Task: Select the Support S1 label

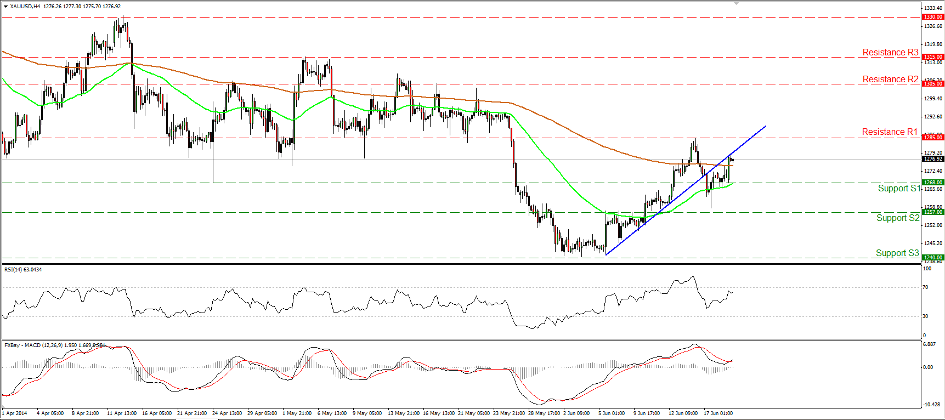Action: point(899,188)
